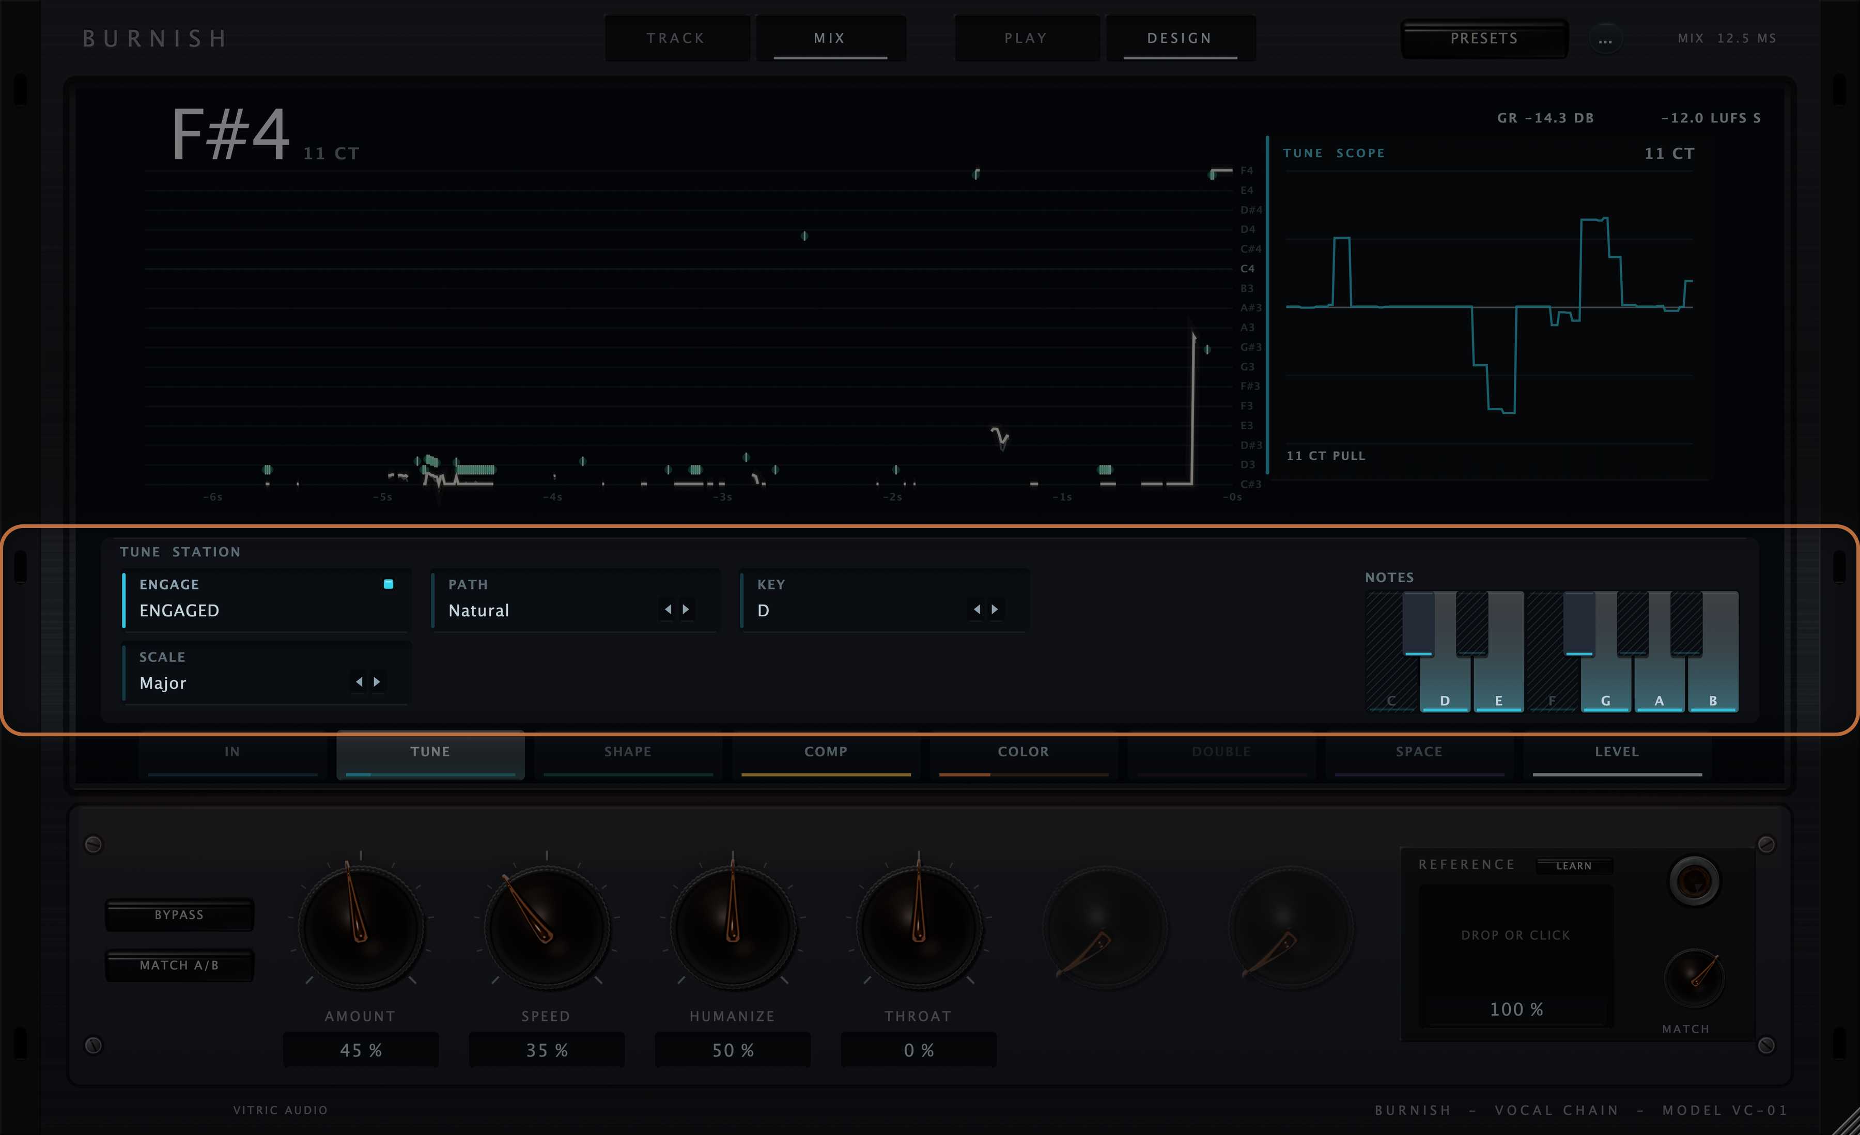Viewport: 1860px width, 1135px height.
Task: Click the MATCH knob
Action: pos(1695,979)
